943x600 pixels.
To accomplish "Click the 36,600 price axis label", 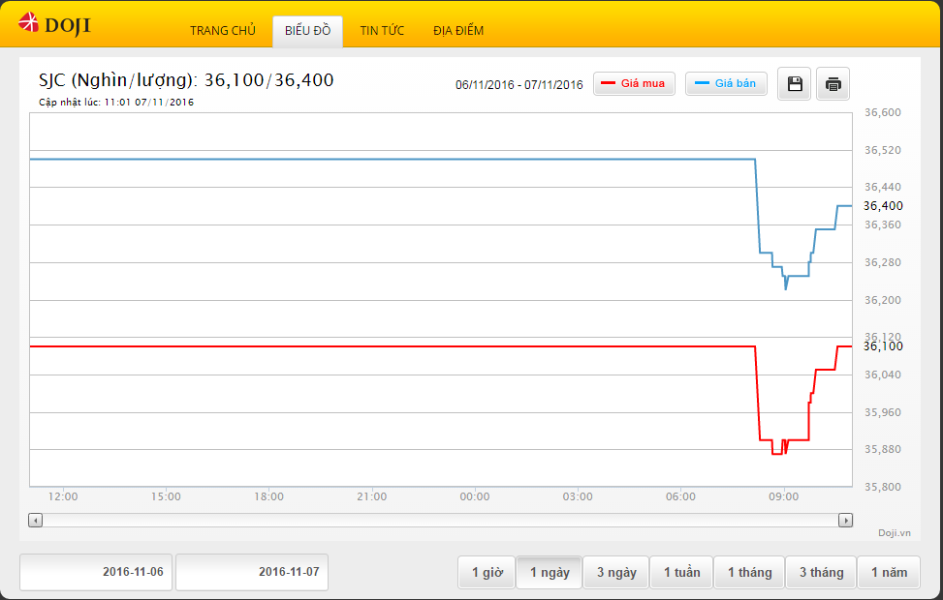I will click(883, 112).
